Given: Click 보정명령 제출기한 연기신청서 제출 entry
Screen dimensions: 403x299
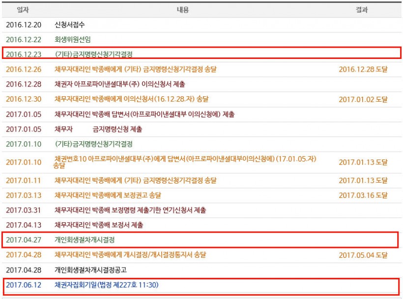Looking at the screenshot, I should pyautogui.click(x=130, y=210).
